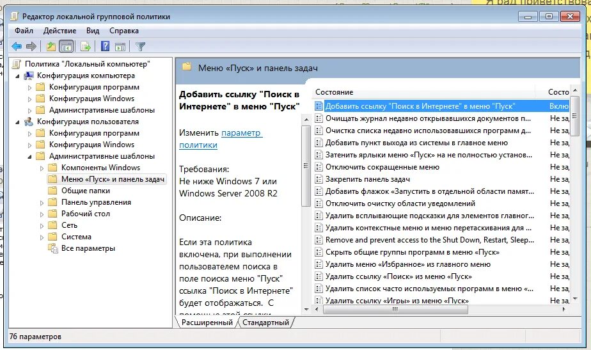The image size is (591, 350).
Task: Switch to the Стандартный tab
Action: click(x=265, y=322)
